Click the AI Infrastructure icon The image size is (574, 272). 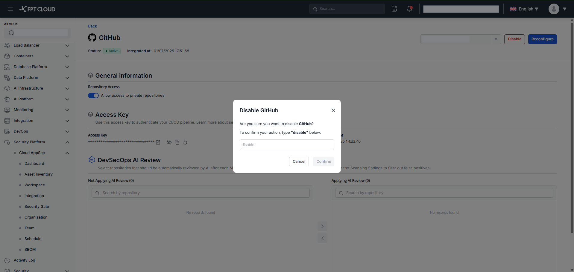(x=7, y=88)
